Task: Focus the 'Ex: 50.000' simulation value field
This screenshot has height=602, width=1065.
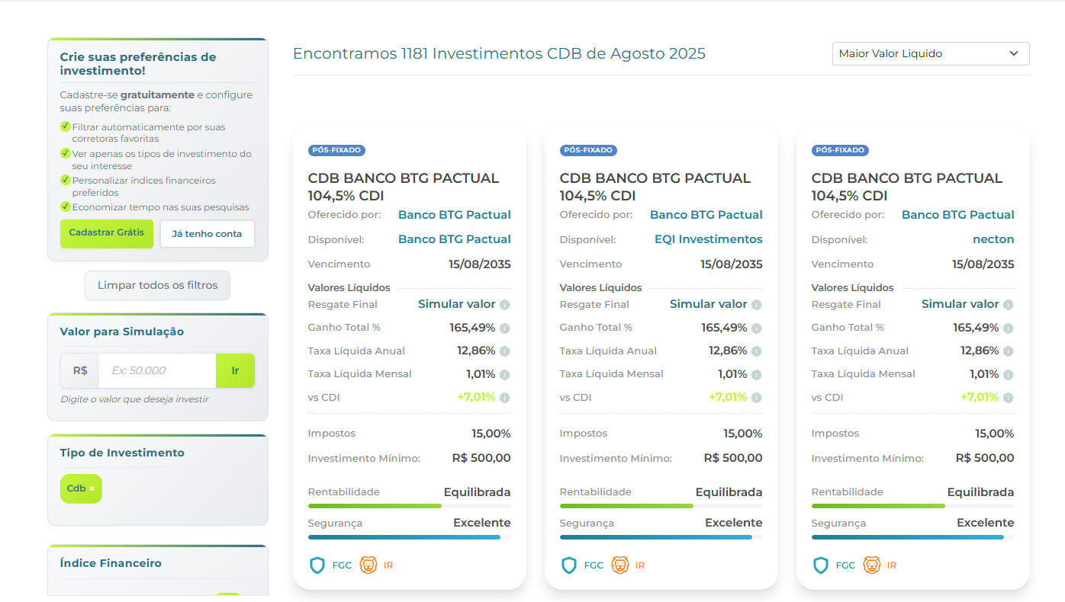Action: pyautogui.click(x=157, y=370)
